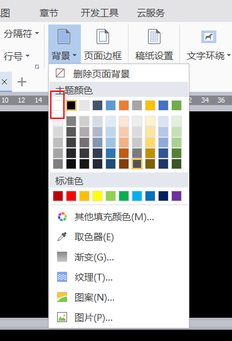Choose Picture (图片) background option
Screen dimensions: 232x341
point(119,317)
